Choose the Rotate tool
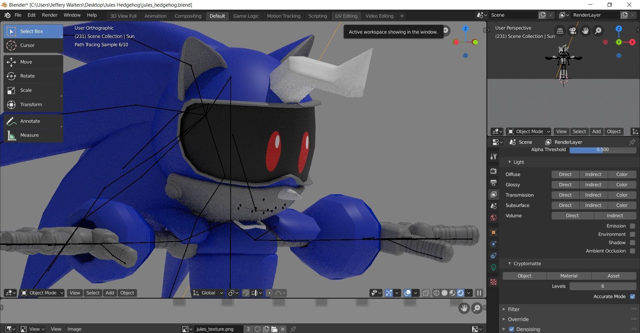 point(33,76)
